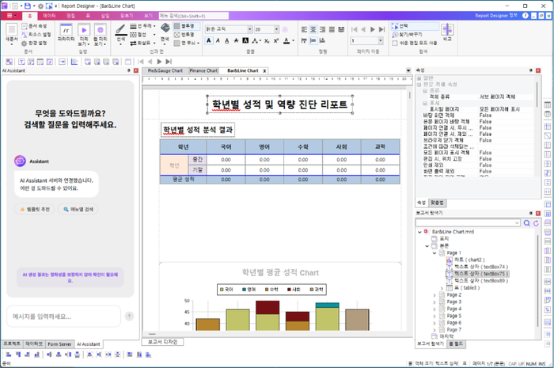The height and width of the screenshot is (368, 554).
Task: Switch to the Finance Chart document tab
Action: click(x=203, y=70)
